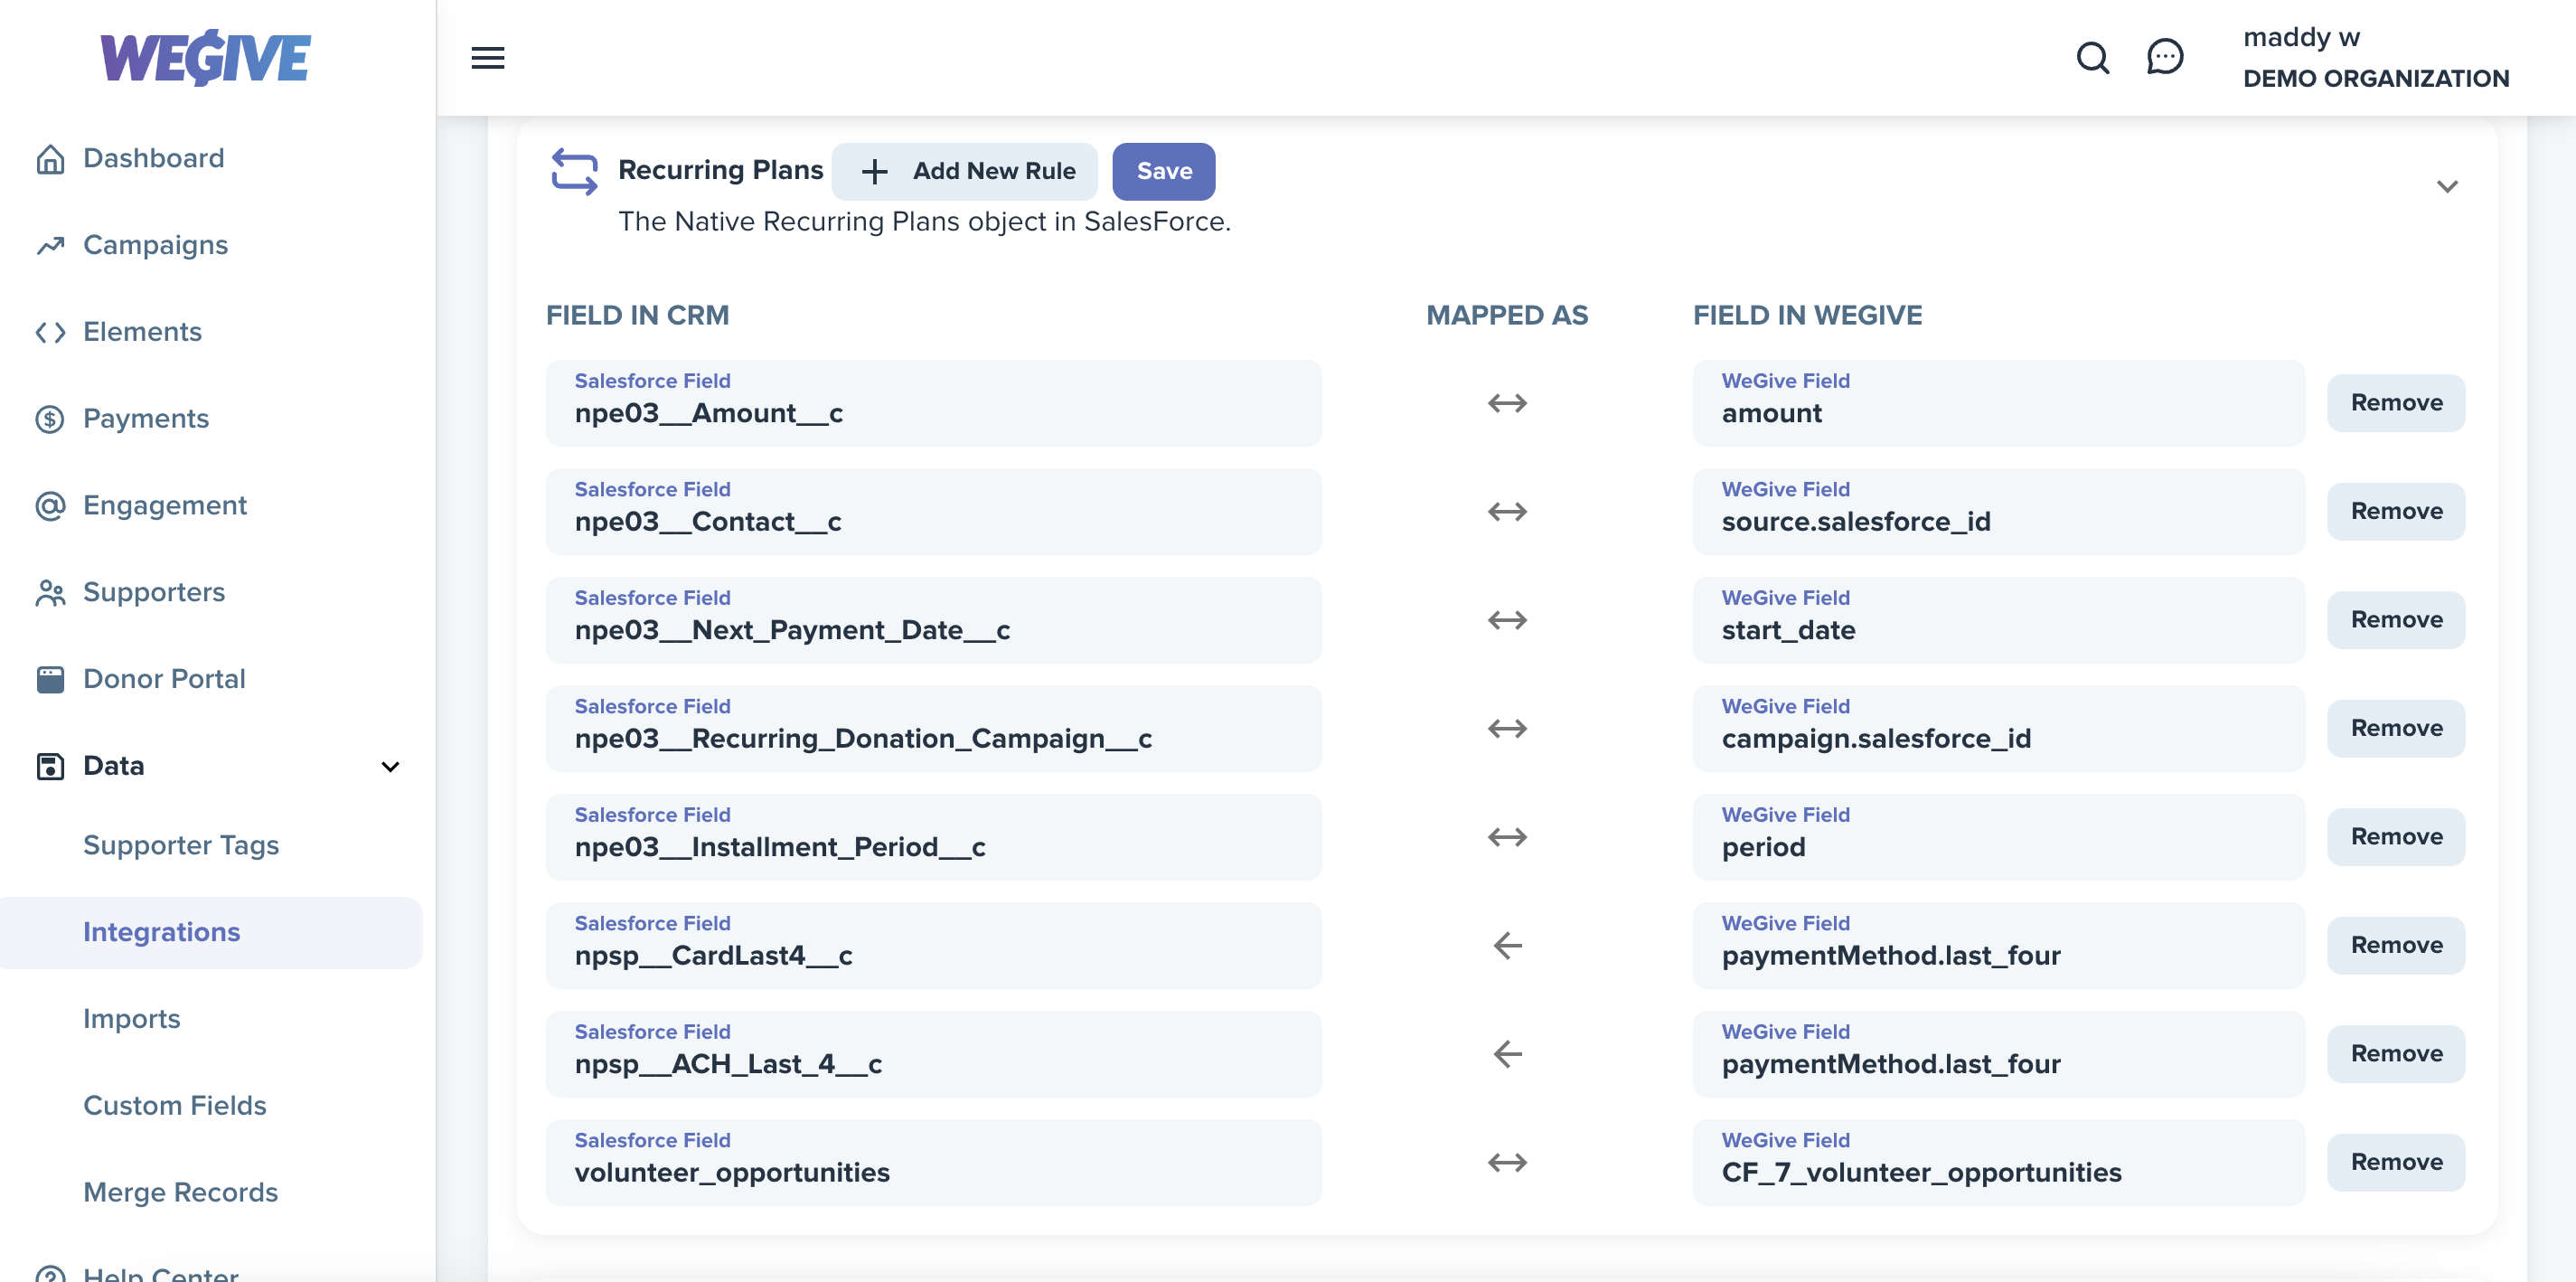Collapse the Data submenu chevron

391,767
